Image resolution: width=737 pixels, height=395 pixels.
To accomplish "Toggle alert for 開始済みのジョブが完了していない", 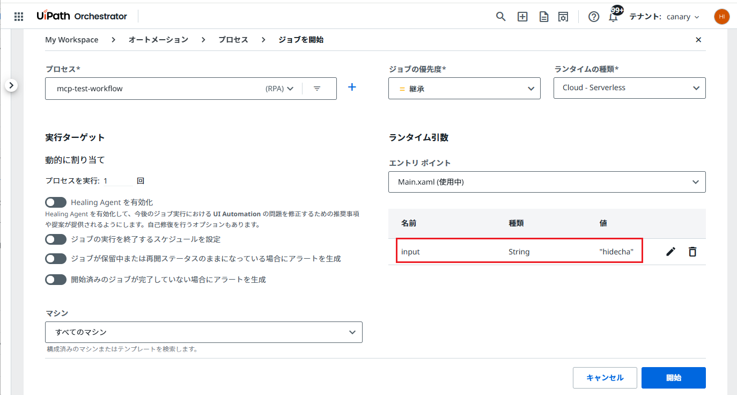I will click(x=56, y=280).
